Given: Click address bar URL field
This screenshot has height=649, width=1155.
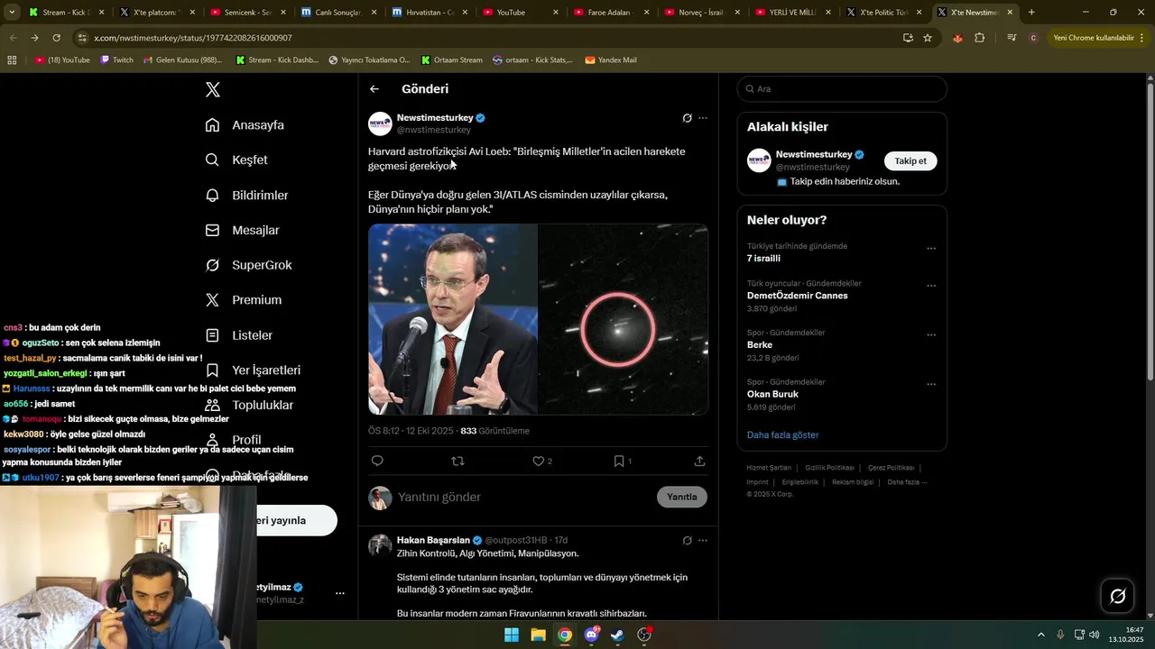Looking at the screenshot, I should pos(487,38).
